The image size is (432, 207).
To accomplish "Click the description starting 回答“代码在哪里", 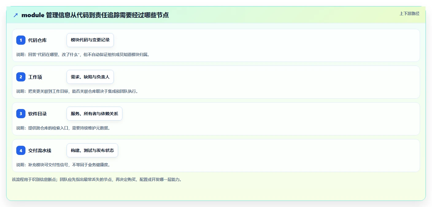I will coord(83,55).
